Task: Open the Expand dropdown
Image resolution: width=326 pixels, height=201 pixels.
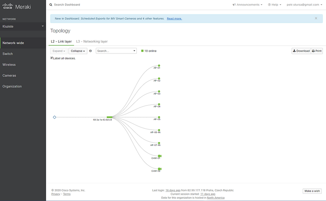Action: pos(59,51)
